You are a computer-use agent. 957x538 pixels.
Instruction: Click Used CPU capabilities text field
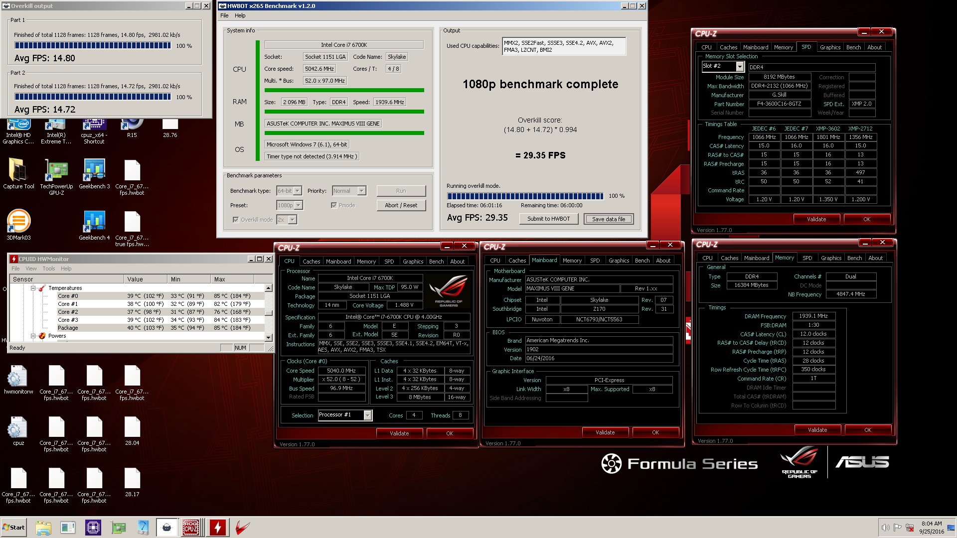(564, 46)
